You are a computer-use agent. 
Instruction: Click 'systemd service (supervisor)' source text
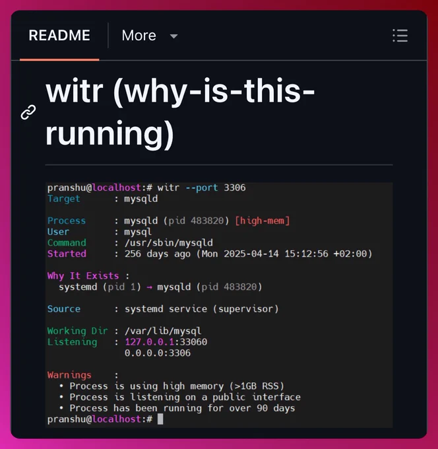[x=201, y=309]
